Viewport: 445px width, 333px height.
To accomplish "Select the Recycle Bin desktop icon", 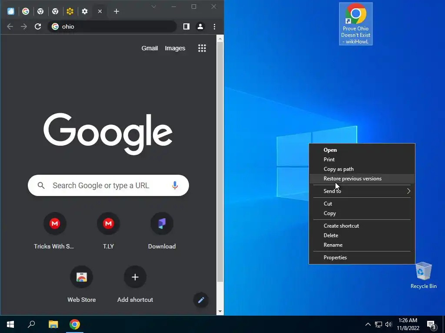I will click(423, 275).
